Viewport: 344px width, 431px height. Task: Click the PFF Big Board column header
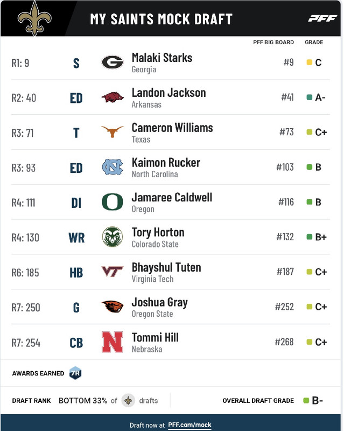(273, 43)
